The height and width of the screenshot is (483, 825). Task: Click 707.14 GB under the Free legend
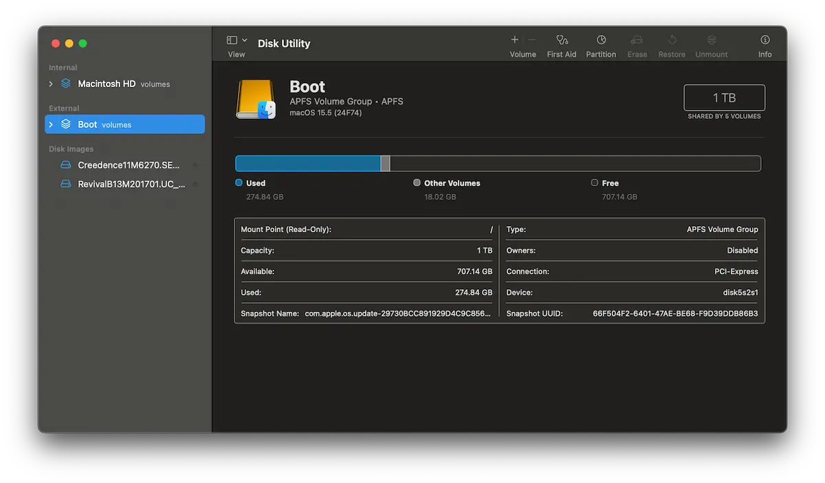(x=619, y=196)
